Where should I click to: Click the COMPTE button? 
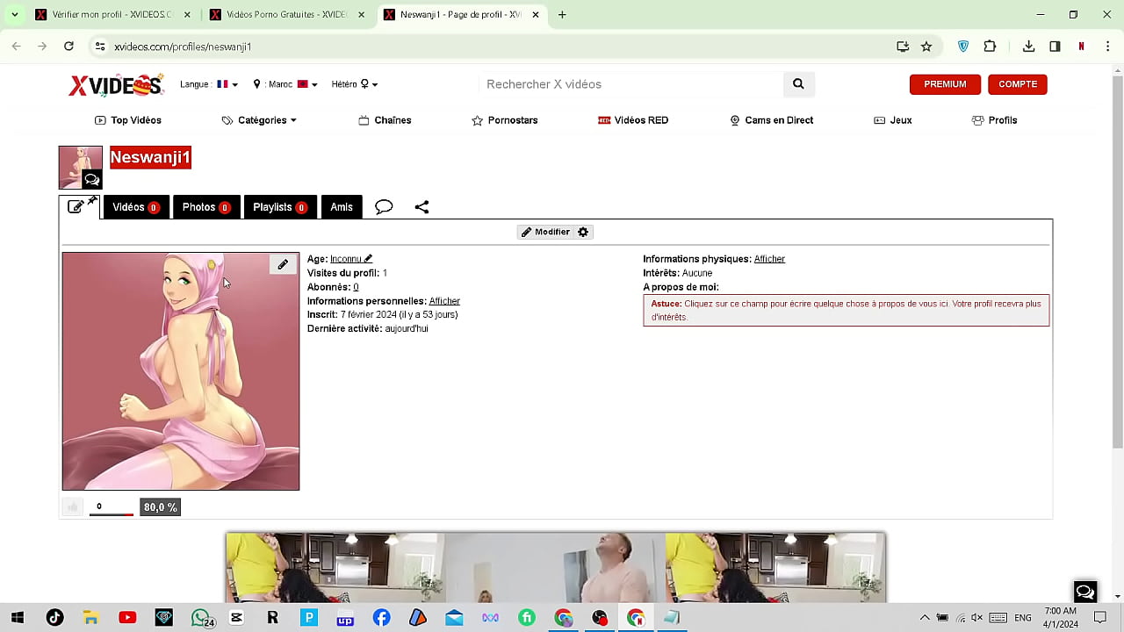tap(1018, 84)
